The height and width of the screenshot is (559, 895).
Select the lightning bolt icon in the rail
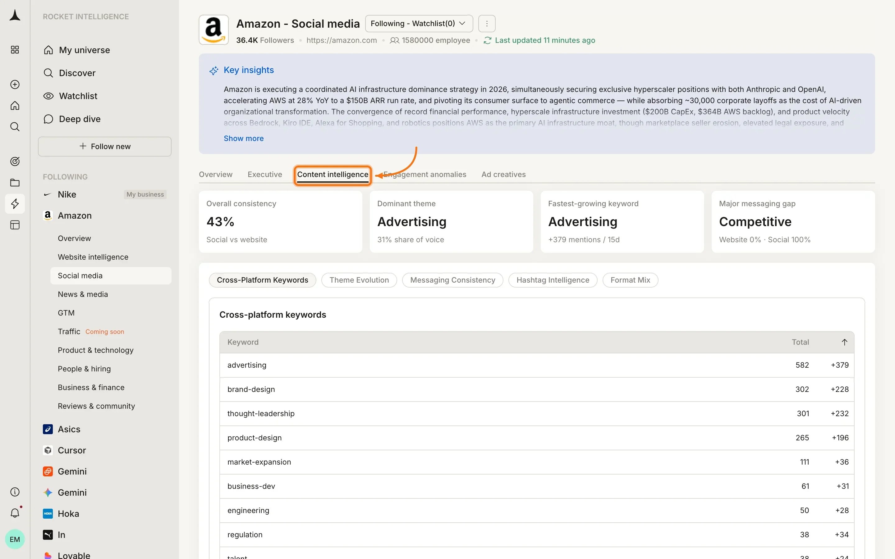[x=15, y=204]
